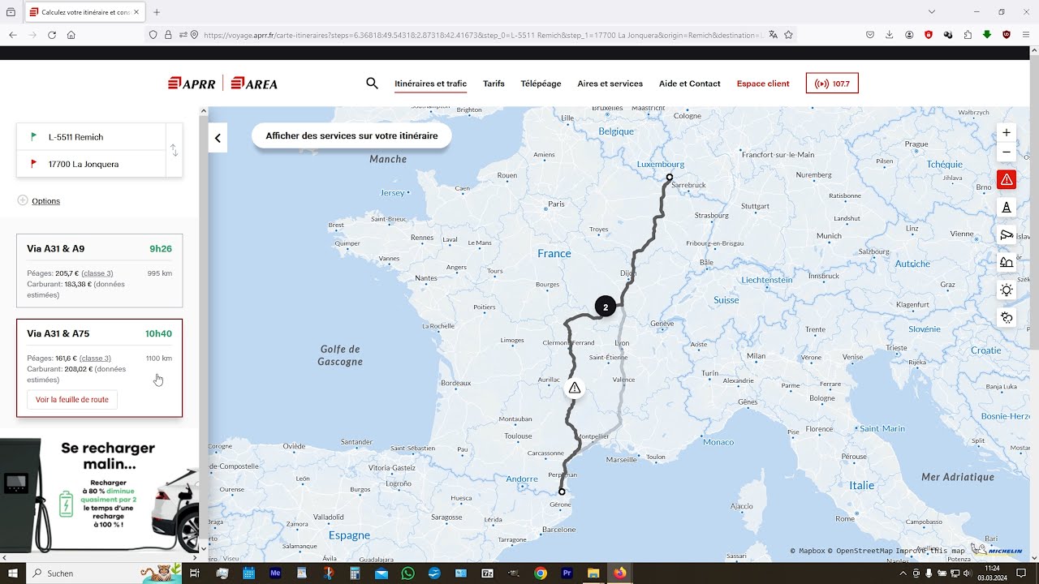
Task: Click the Se recharger malin advertisement
Action: click(99, 495)
